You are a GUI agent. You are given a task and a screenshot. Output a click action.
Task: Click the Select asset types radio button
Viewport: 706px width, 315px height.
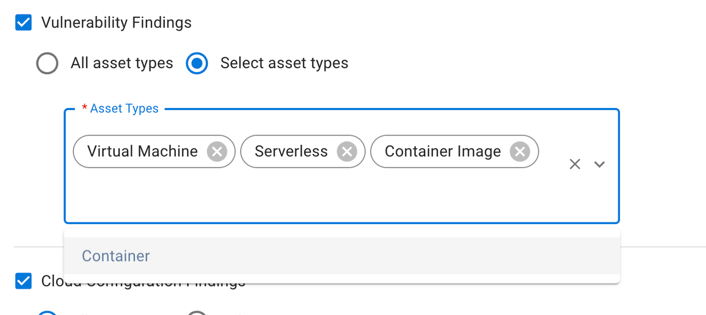(x=197, y=63)
